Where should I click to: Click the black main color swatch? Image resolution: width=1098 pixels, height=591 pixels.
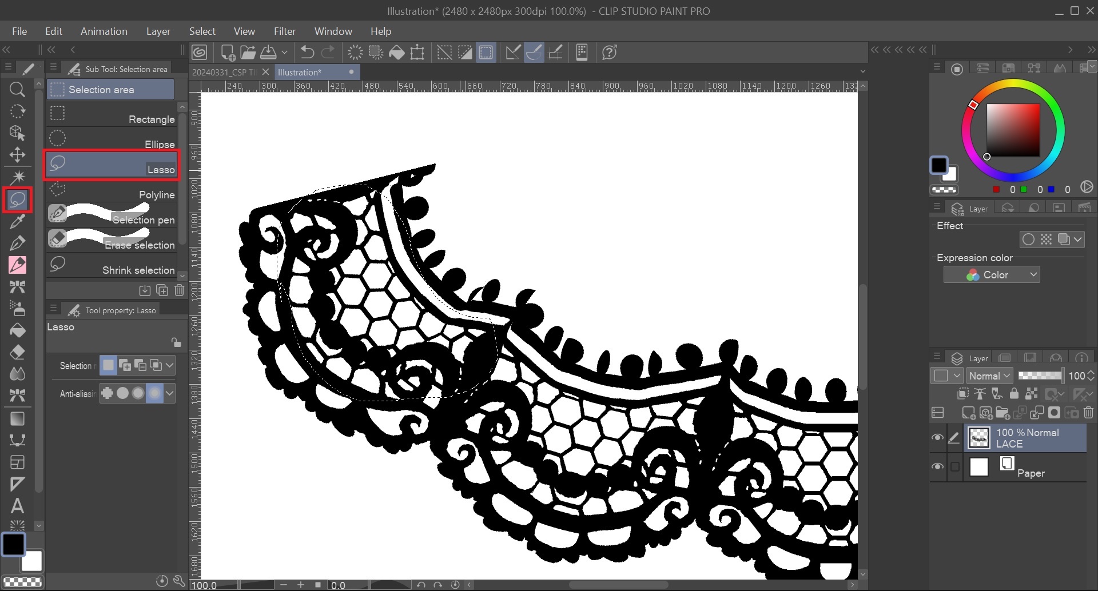coord(13,545)
